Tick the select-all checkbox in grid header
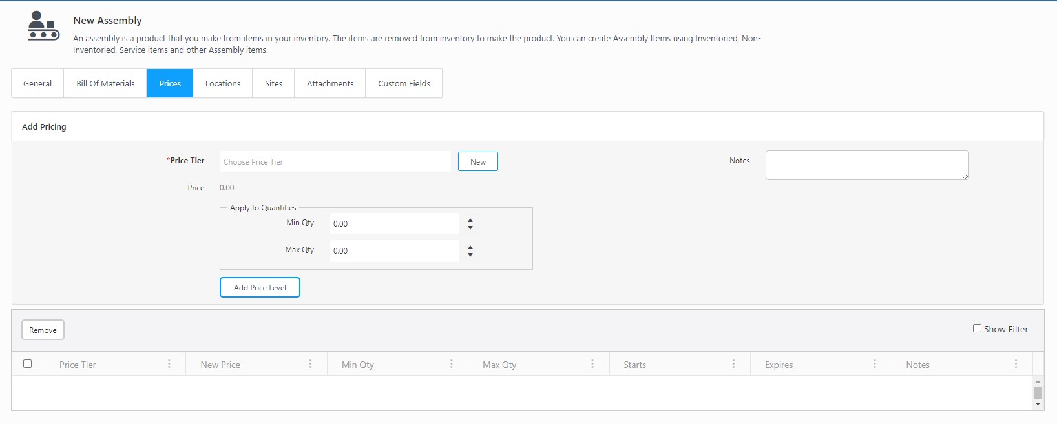The image size is (1057, 424). click(x=28, y=364)
